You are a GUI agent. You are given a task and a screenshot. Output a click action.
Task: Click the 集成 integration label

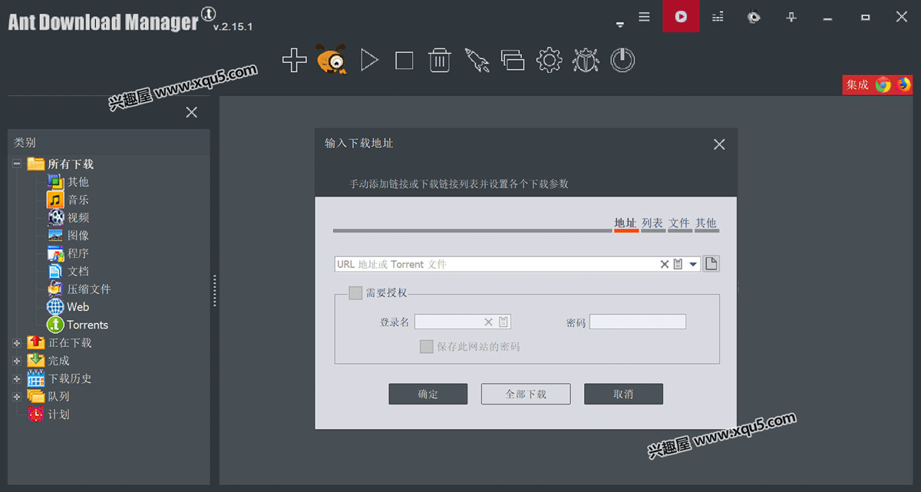[857, 84]
